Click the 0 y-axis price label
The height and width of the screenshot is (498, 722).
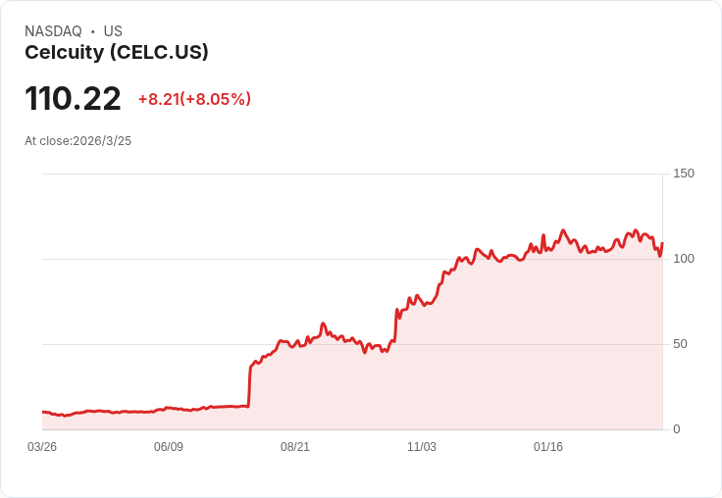click(677, 429)
